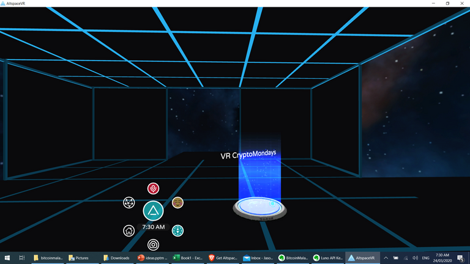Switch to Book1 Excel window

click(188, 258)
